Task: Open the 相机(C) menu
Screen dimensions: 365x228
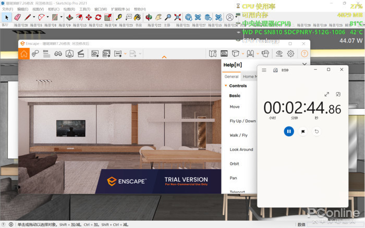Action: point(54,9)
